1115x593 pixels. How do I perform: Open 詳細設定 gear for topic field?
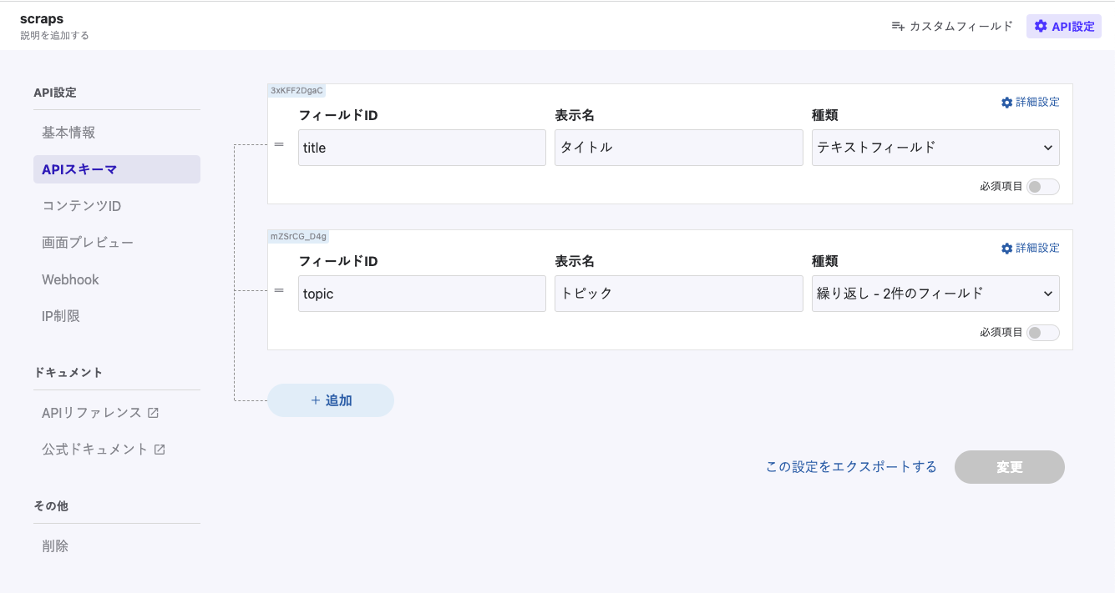pos(1006,249)
